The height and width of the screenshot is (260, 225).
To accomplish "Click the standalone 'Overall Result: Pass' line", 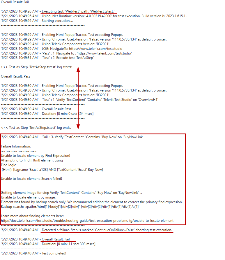I will pyautogui.click(x=15, y=76).
